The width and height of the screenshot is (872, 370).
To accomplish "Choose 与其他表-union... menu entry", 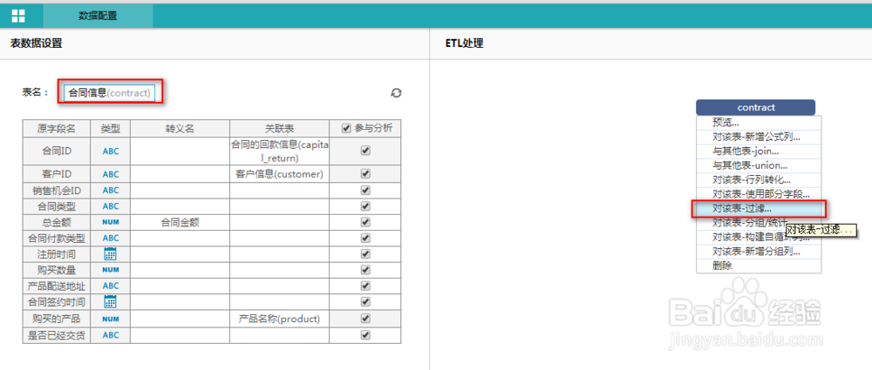I will [759, 165].
